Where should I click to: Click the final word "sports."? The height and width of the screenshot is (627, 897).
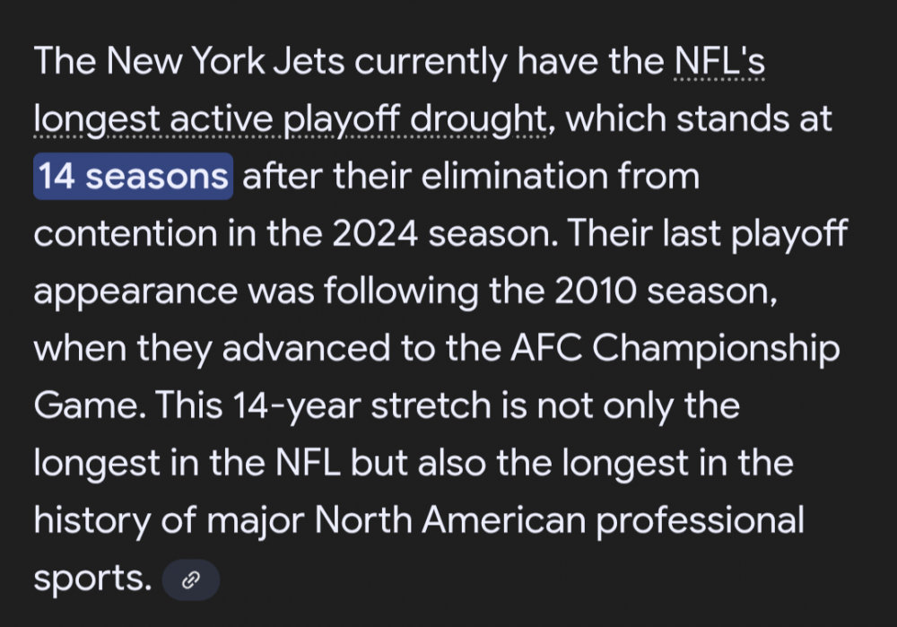(91, 579)
